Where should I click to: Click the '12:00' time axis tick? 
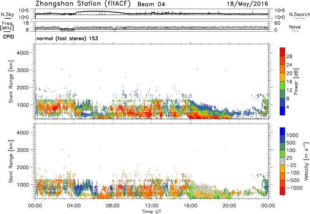coord(152,206)
